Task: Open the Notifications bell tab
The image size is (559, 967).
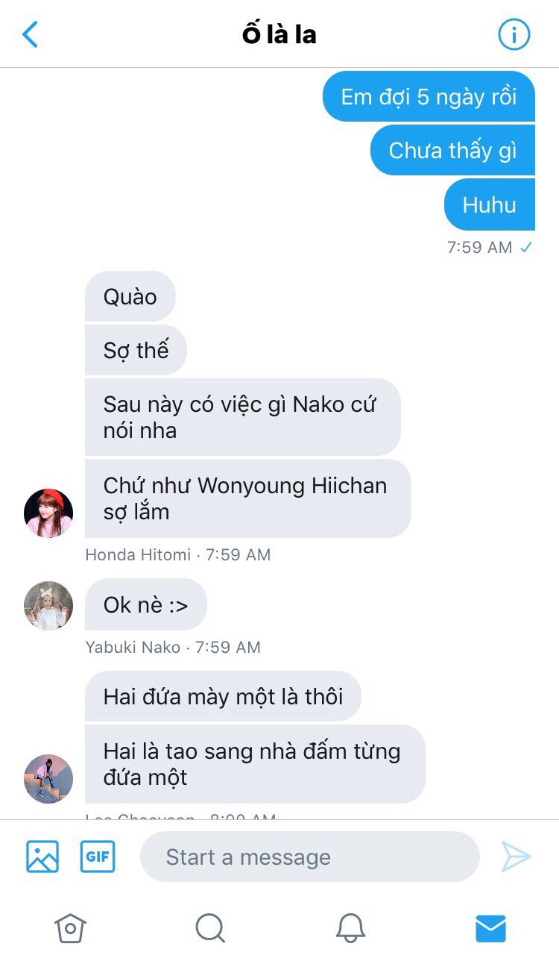Action: [x=350, y=928]
